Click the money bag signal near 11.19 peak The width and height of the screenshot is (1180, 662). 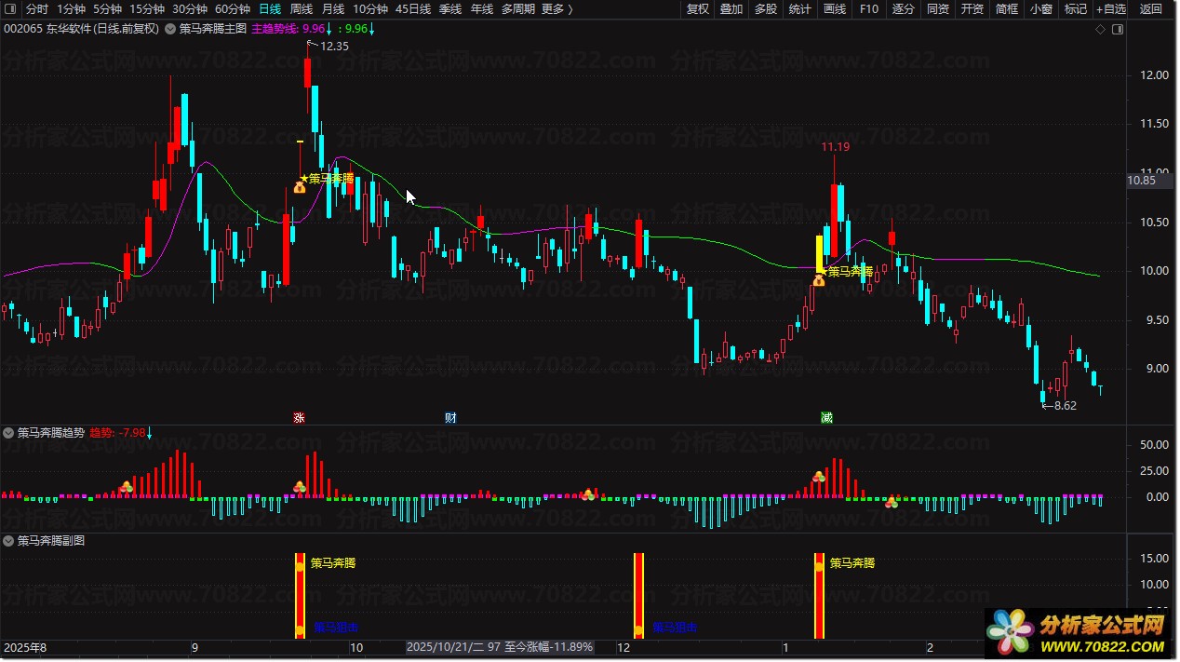[819, 279]
